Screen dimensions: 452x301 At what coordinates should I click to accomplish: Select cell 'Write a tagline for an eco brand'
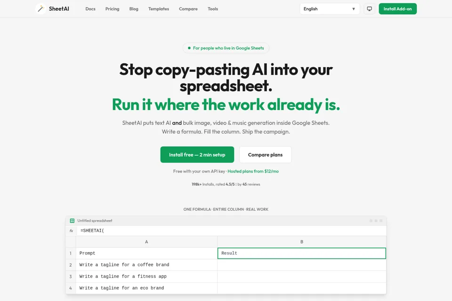(x=146, y=288)
